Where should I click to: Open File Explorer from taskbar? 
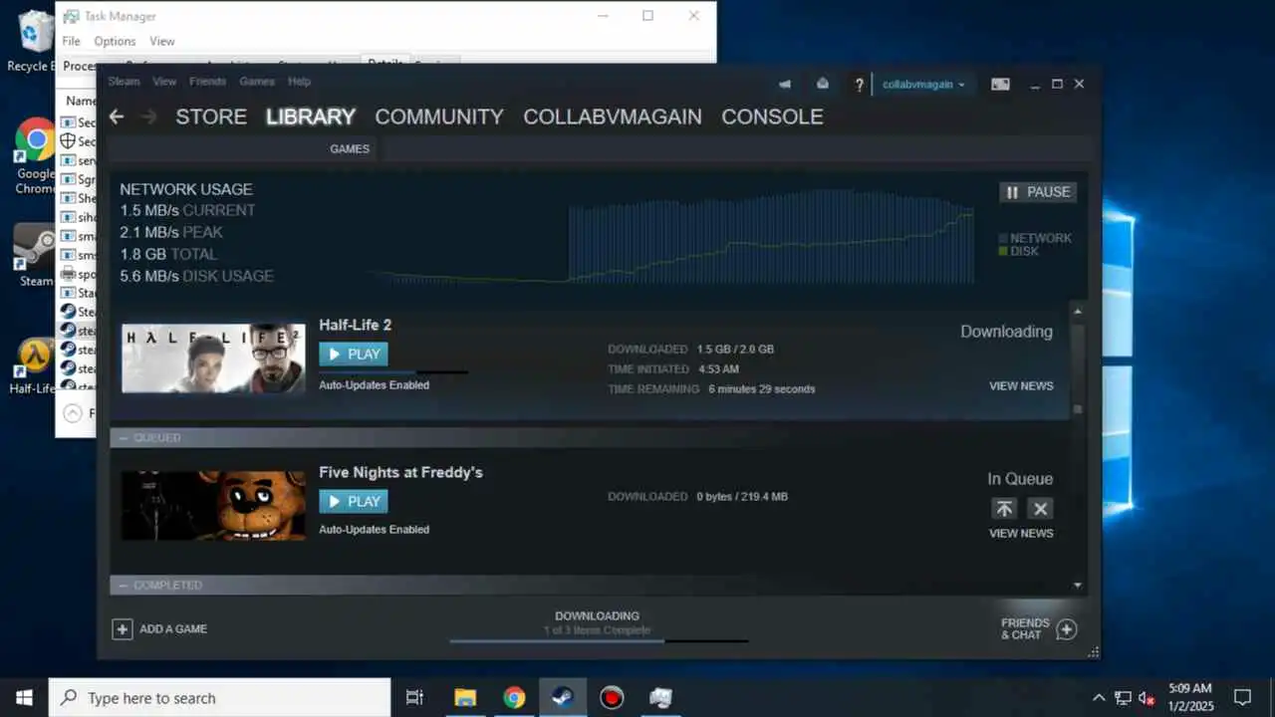click(465, 698)
